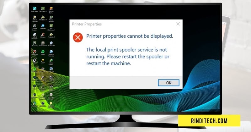Close the Printer Properties error dialog
The height and width of the screenshot is (132, 251).
point(178,24)
